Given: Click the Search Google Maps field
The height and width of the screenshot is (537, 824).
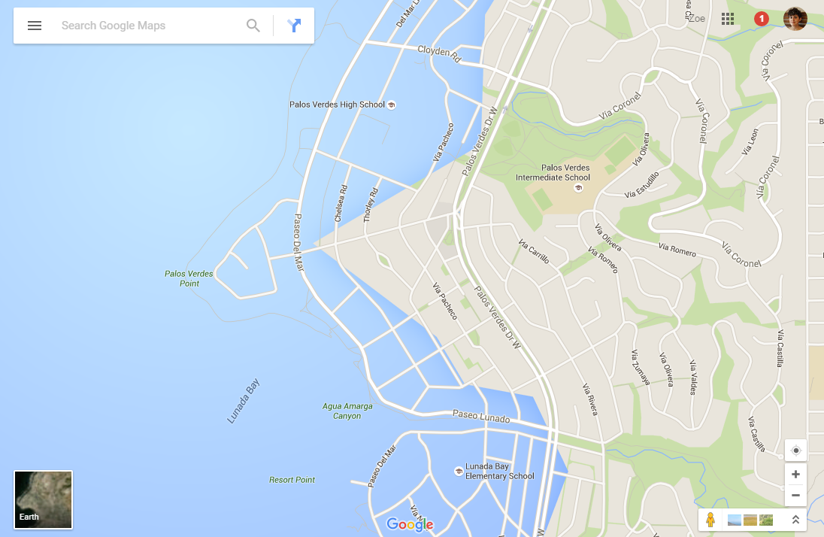Looking at the screenshot, I should pos(150,26).
